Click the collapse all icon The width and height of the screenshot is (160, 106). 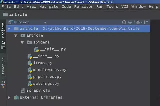tap(130, 22)
